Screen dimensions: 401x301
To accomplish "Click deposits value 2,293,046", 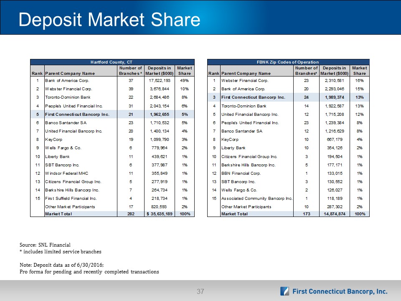I will coord(334,89).
